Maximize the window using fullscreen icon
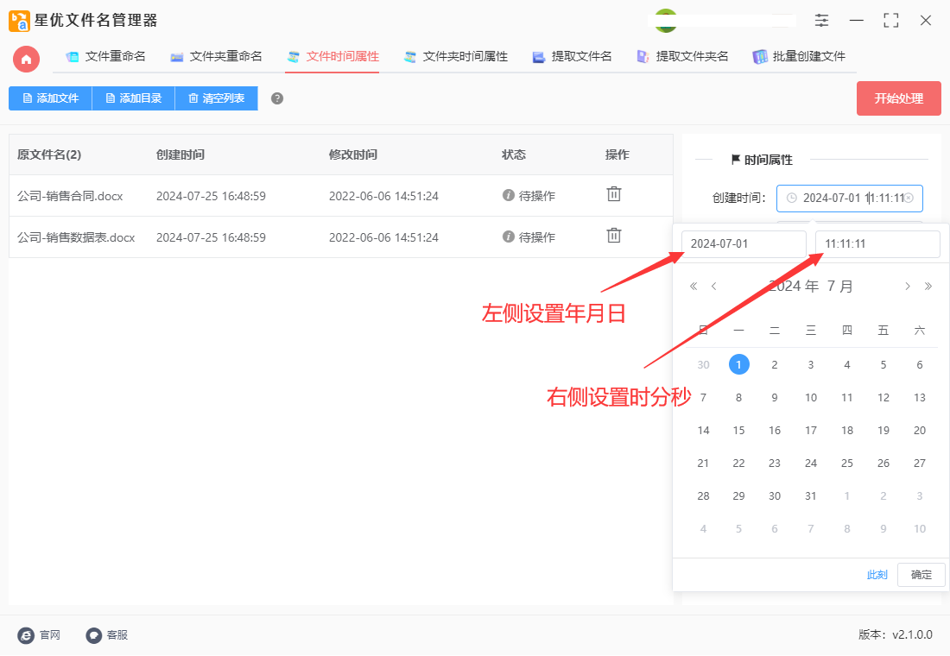Screen dimensions: 950x656 [x=890, y=21]
